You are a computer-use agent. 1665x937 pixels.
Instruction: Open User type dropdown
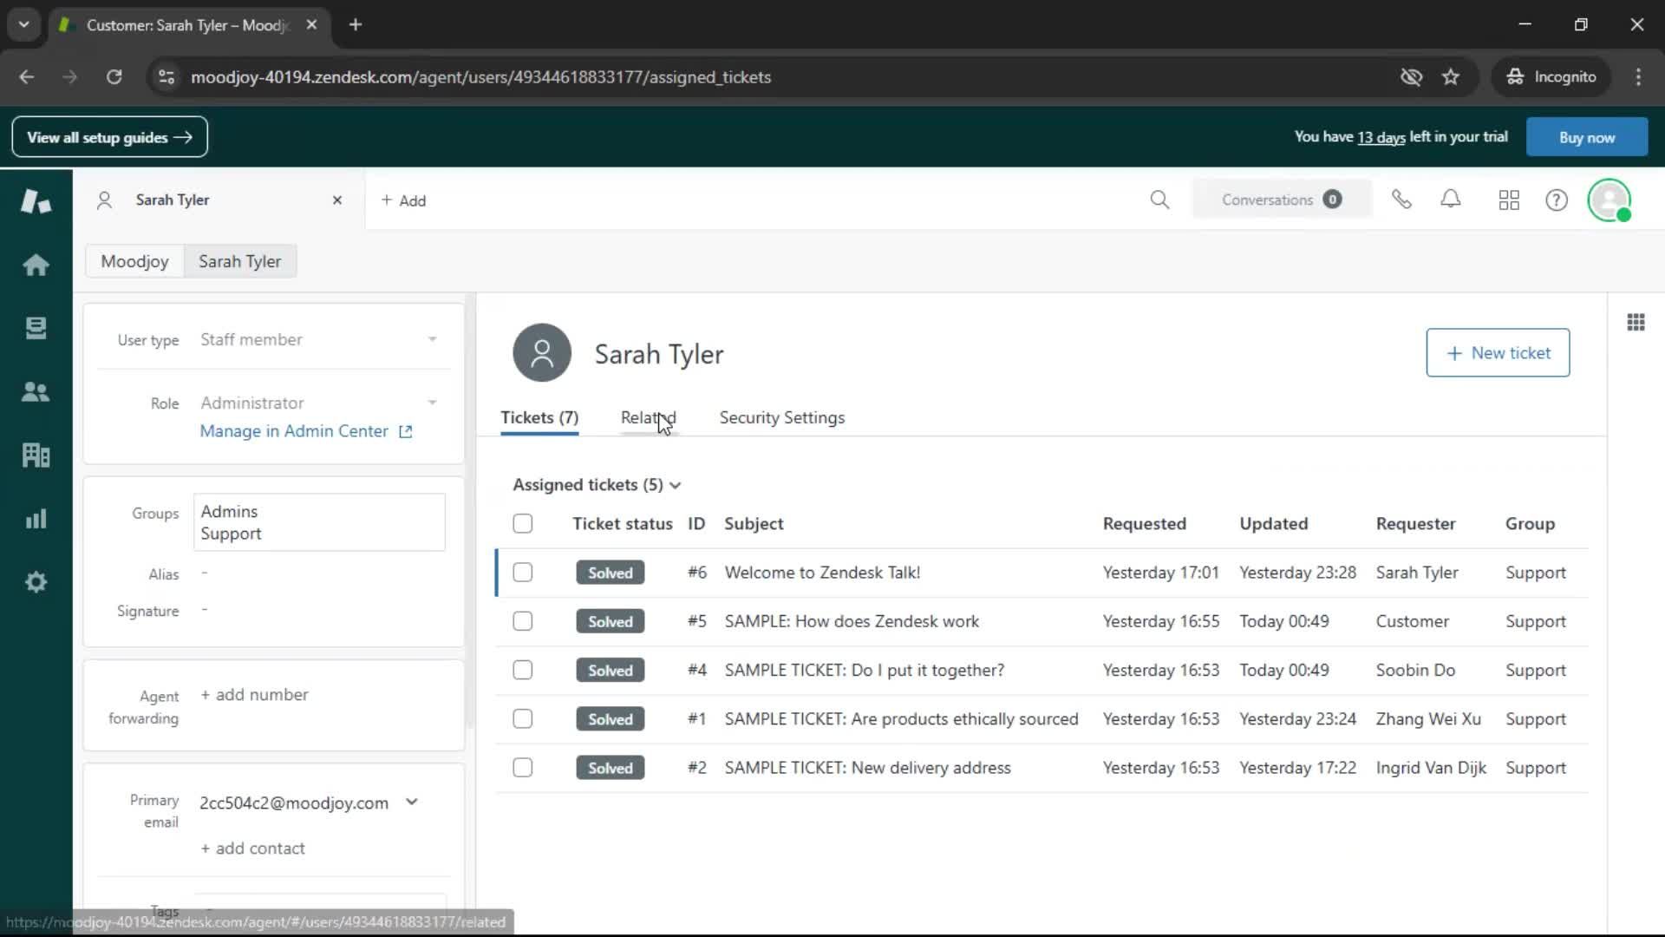coord(318,340)
